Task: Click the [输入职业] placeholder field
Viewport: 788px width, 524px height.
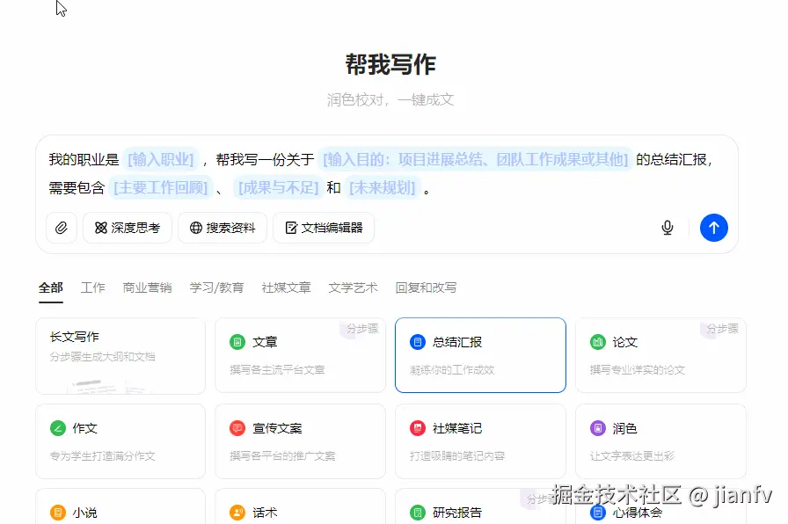Action: 161,159
